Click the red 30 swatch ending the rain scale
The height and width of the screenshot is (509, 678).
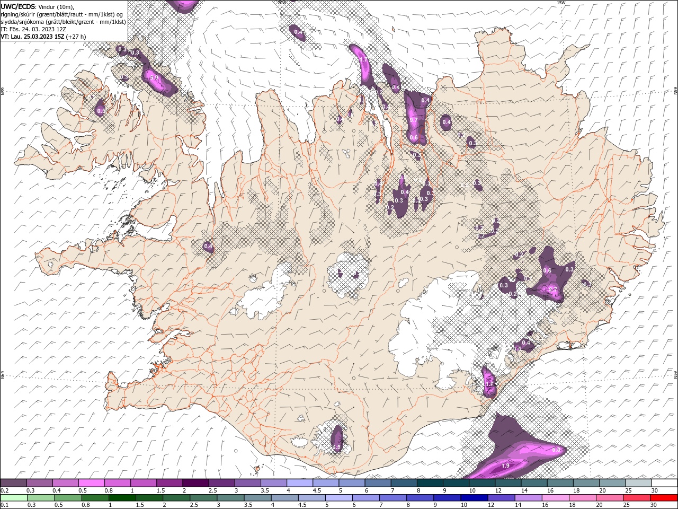(x=664, y=498)
